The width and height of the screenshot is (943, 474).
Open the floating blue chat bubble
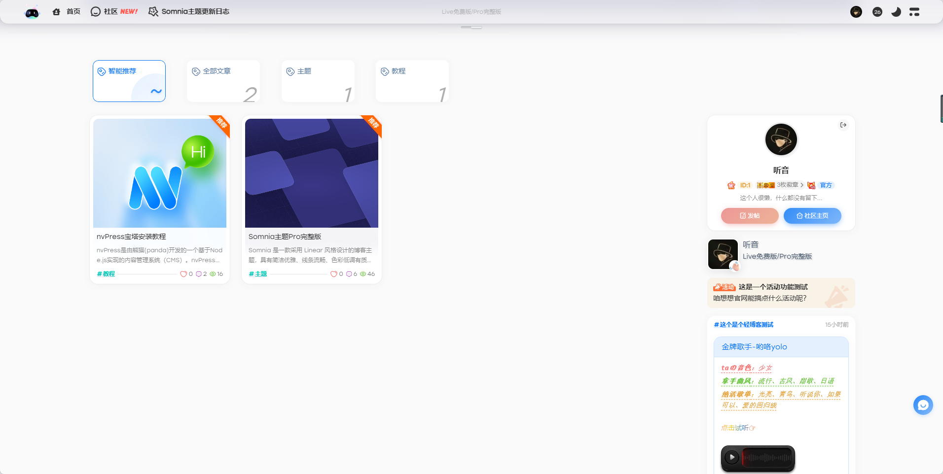[x=923, y=405]
